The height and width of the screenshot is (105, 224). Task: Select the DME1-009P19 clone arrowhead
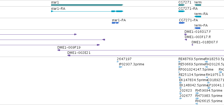click(59, 50)
